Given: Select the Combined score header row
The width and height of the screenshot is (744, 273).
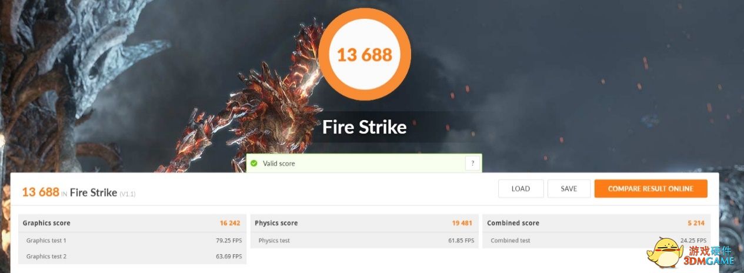Looking at the screenshot, I should tap(596, 223).
